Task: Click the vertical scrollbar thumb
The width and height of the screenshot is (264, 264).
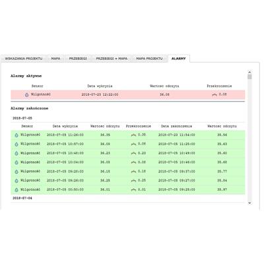Action: [249, 77]
